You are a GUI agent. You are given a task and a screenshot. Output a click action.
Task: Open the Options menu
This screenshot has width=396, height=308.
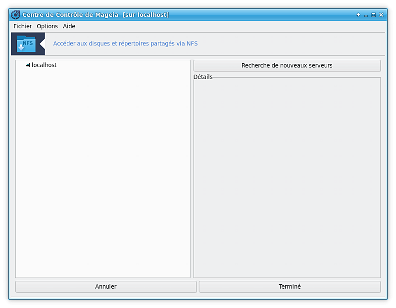click(x=47, y=26)
